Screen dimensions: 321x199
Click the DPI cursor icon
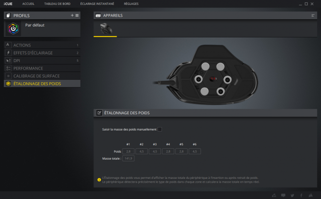pos(8,61)
